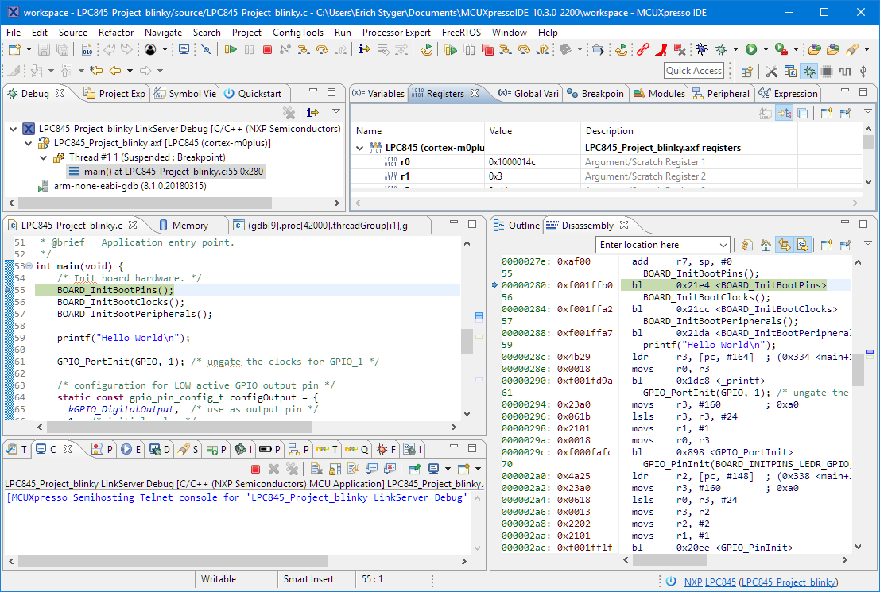Toggle the Debug perspective button at top right

pos(809,71)
